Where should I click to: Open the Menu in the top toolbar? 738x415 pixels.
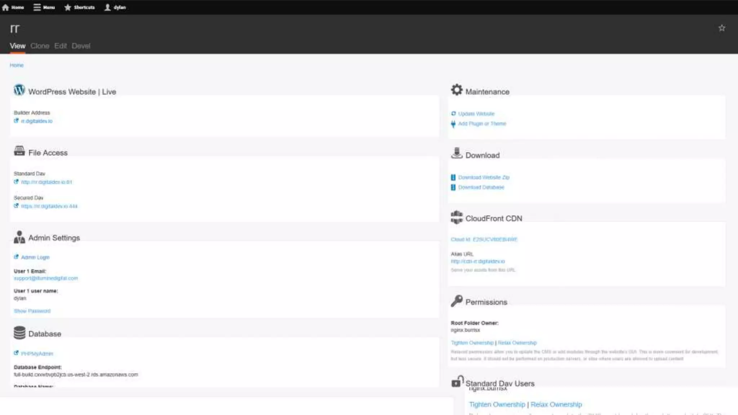pyautogui.click(x=44, y=7)
